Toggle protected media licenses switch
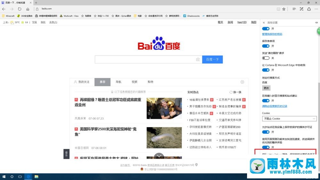Viewport: 320px width, 180px height. point(266,132)
